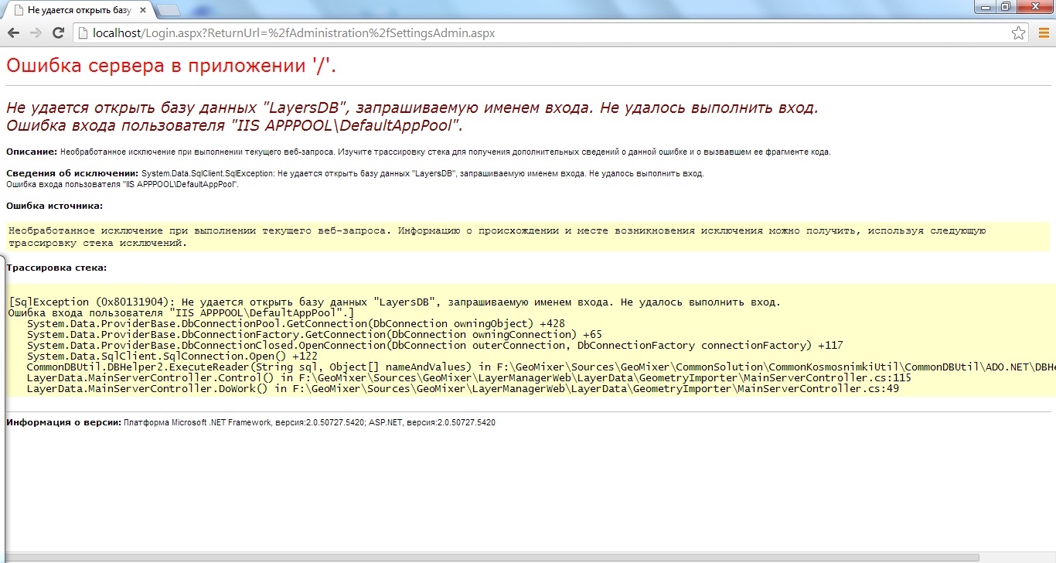
Task: Focus the address bar with localhost/Login.aspx URL
Action: pyautogui.click(x=550, y=33)
